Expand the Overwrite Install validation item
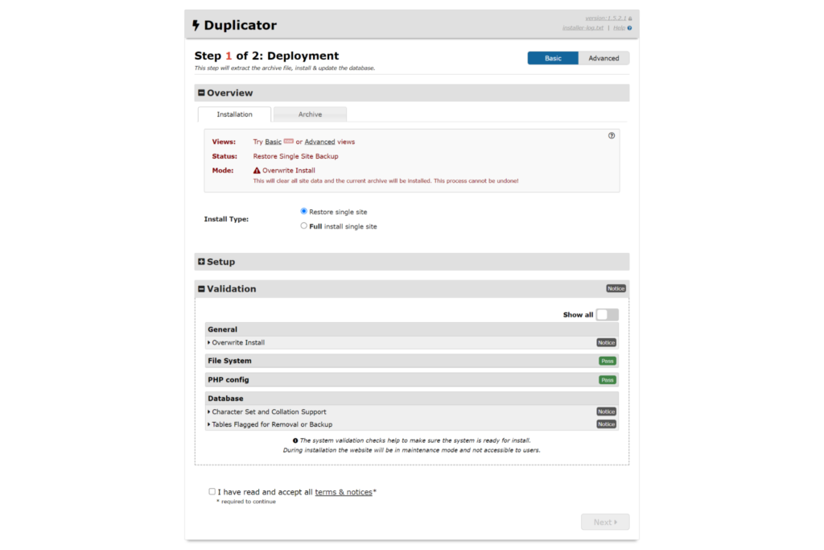The height and width of the screenshot is (550, 824). point(238,343)
